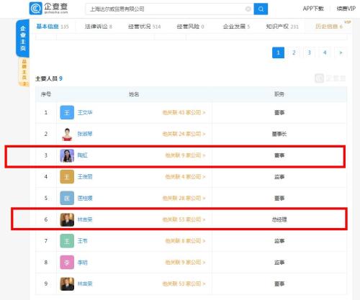Screen dimensions: 360x300
Task: Expand 他关联 24 家公司 in row 2
Action: tap(184, 134)
